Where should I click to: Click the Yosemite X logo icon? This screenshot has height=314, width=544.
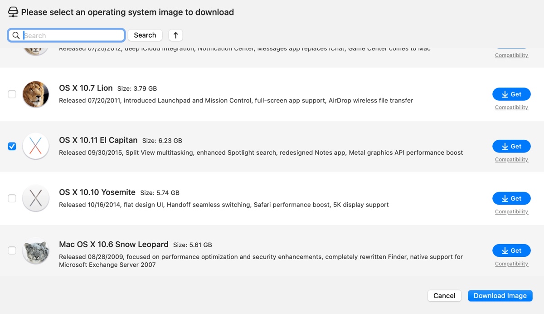[x=36, y=198]
